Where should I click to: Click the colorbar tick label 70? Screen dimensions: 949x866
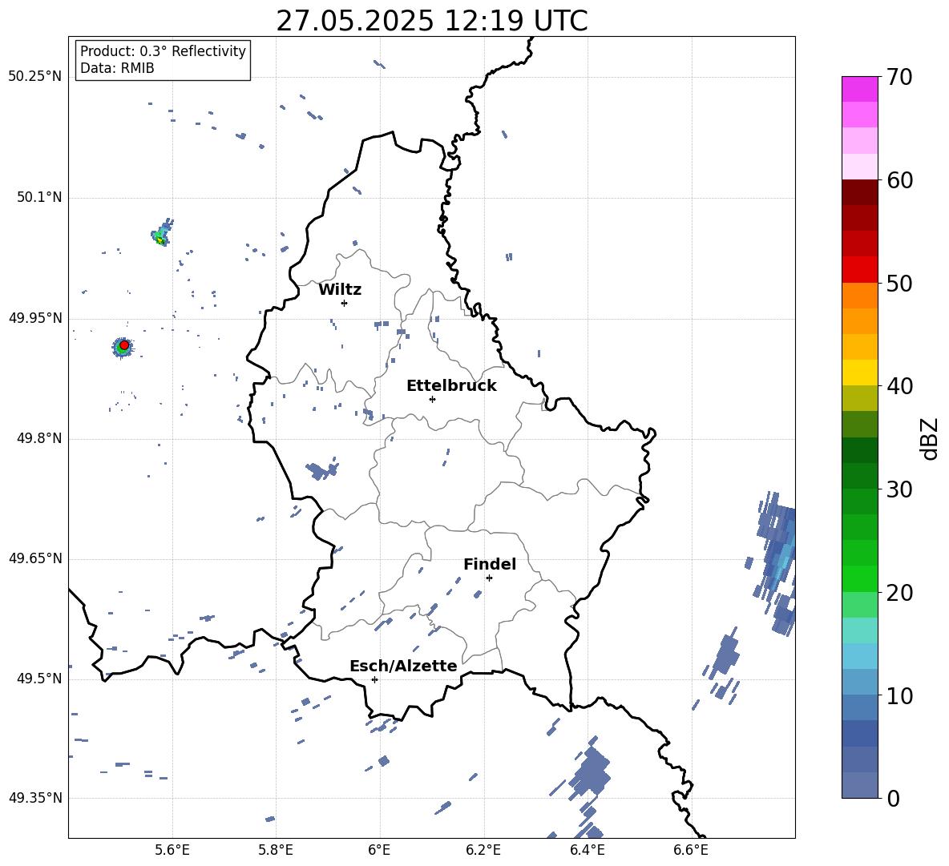click(x=899, y=78)
